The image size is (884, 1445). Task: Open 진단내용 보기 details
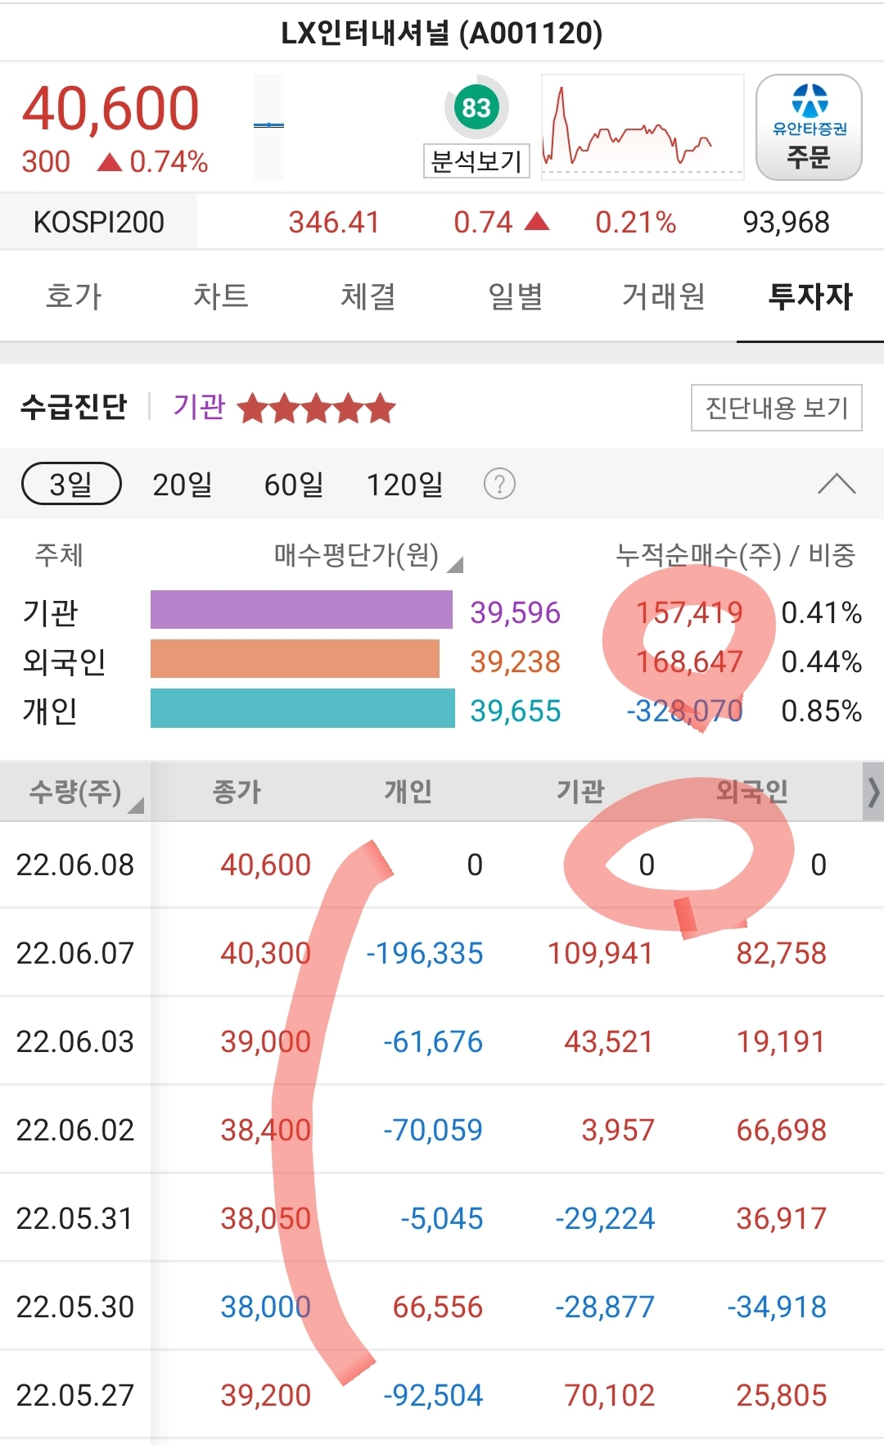[777, 407]
